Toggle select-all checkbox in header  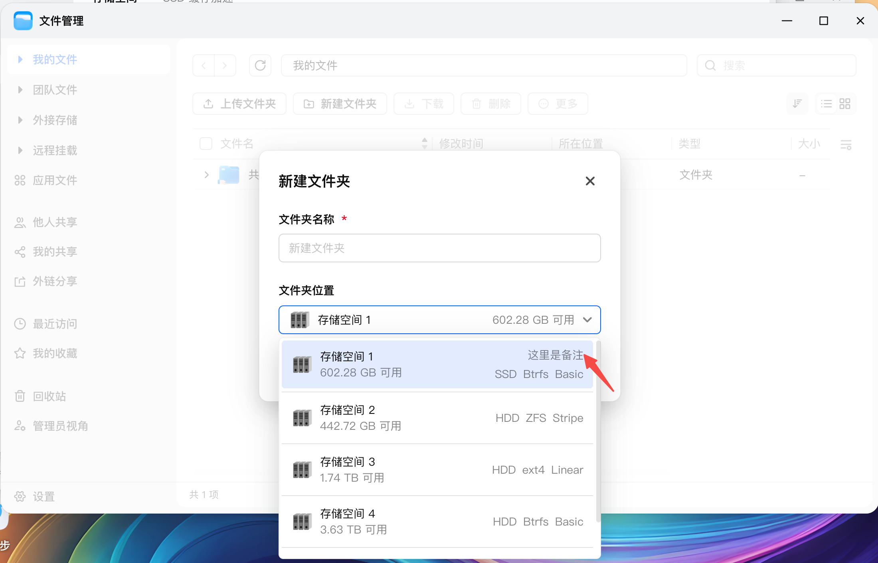click(206, 144)
